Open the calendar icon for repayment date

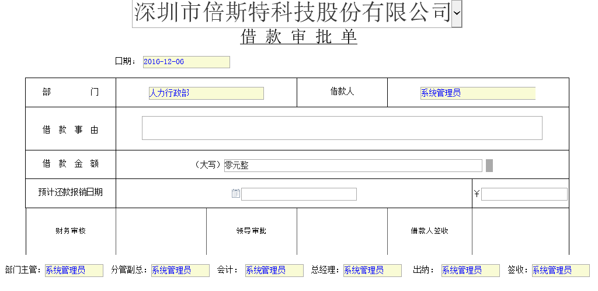[x=236, y=194]
